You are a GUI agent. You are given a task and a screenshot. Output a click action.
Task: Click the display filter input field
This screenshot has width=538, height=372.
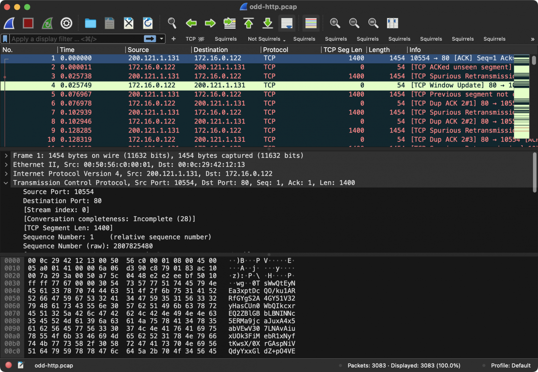[x=76, y=39]
